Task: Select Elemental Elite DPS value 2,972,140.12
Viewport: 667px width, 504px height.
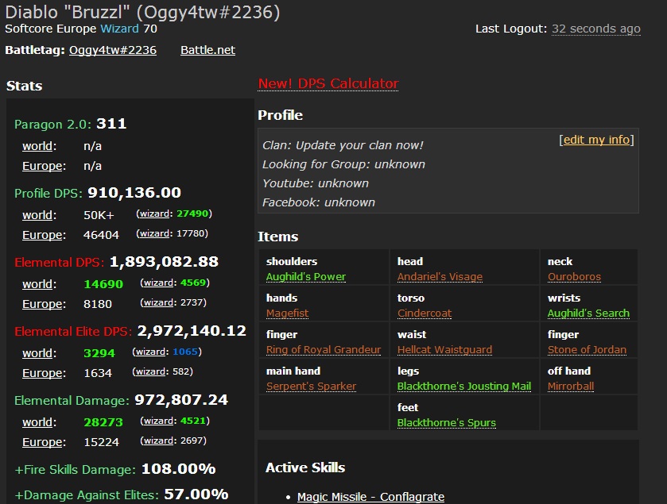Action: (x=192, y=331)
